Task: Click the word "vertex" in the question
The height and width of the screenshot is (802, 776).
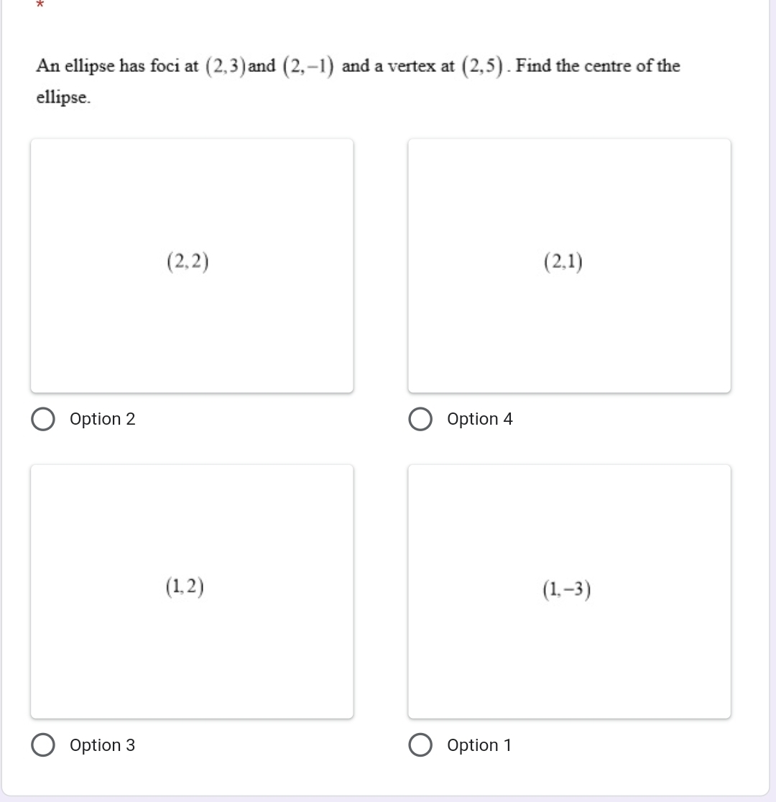Action: pyautogui.click(x=413, y=67)
